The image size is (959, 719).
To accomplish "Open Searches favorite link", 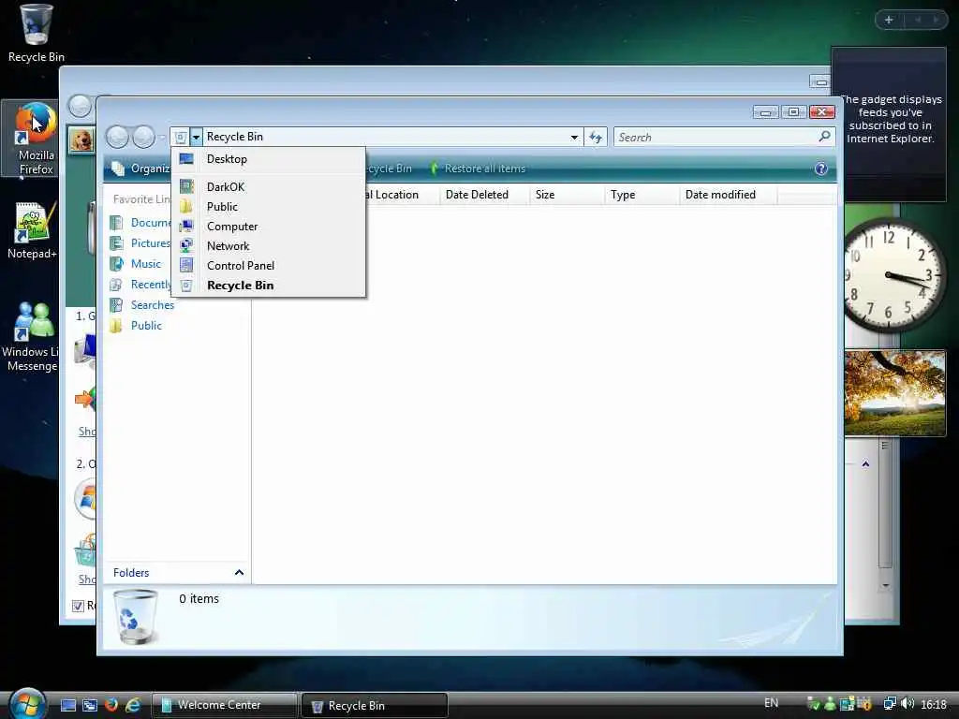I will (142, 305).
